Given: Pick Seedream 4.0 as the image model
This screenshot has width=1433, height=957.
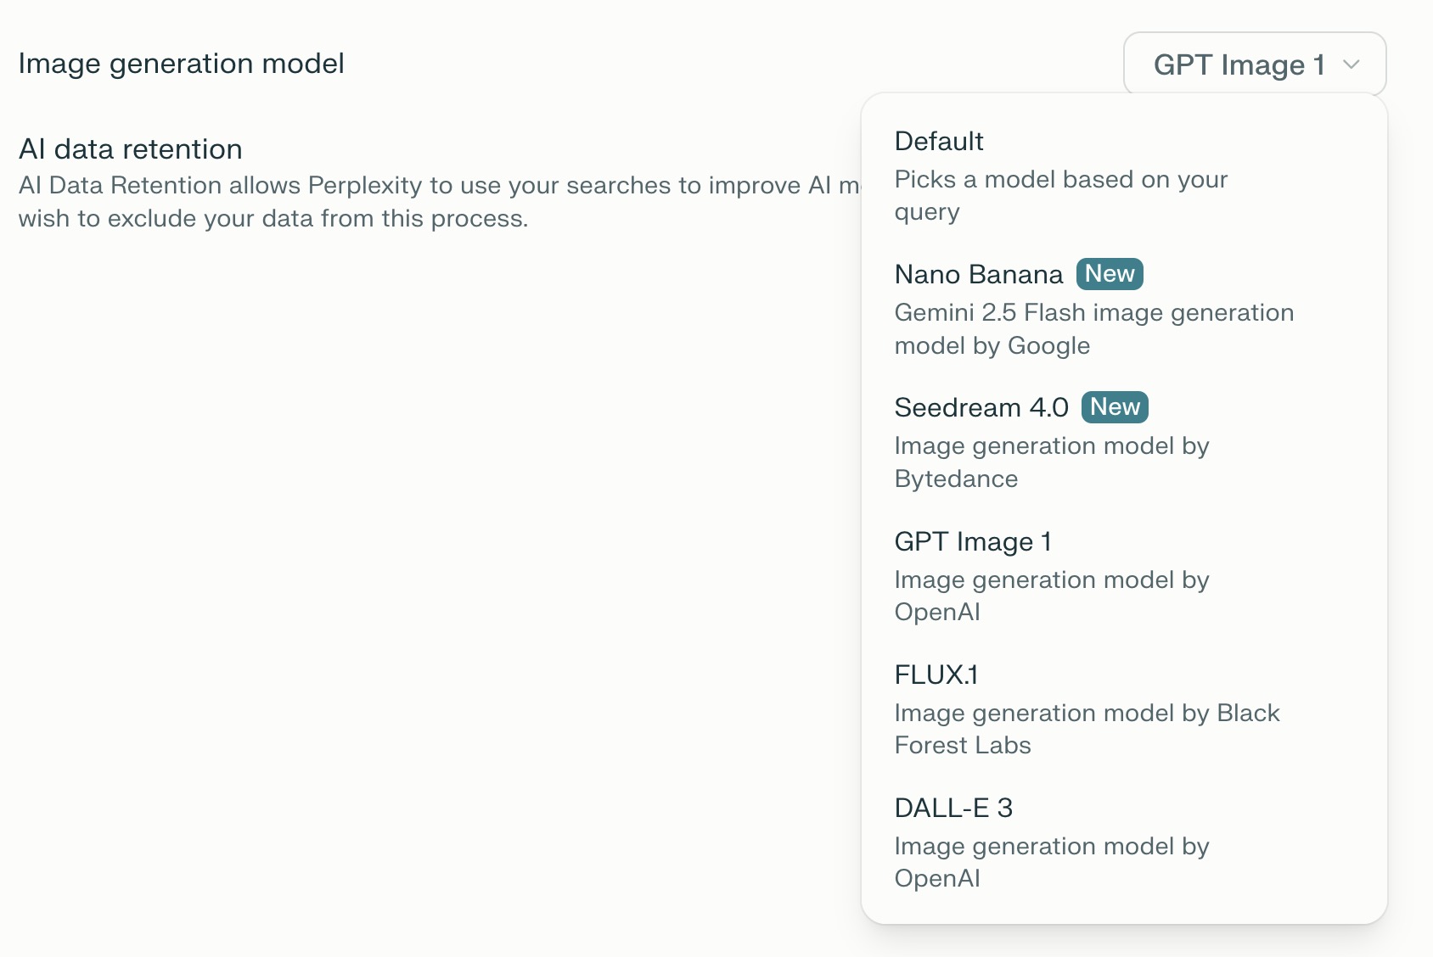Looking at the screenshot, I should point(981,407).
